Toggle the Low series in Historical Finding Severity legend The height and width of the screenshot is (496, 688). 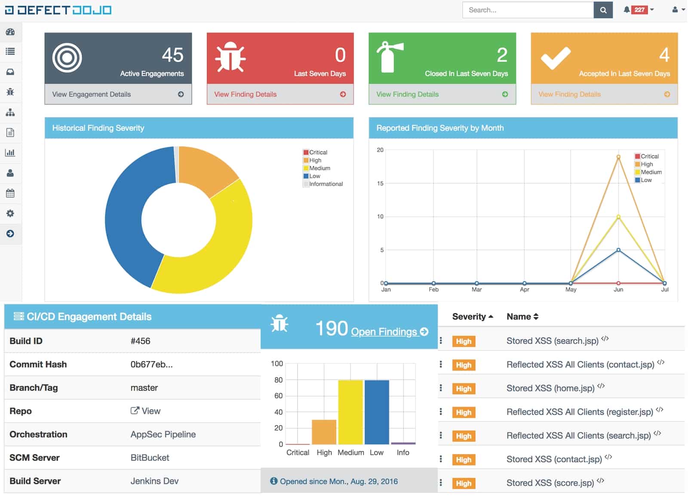(314, 176)
